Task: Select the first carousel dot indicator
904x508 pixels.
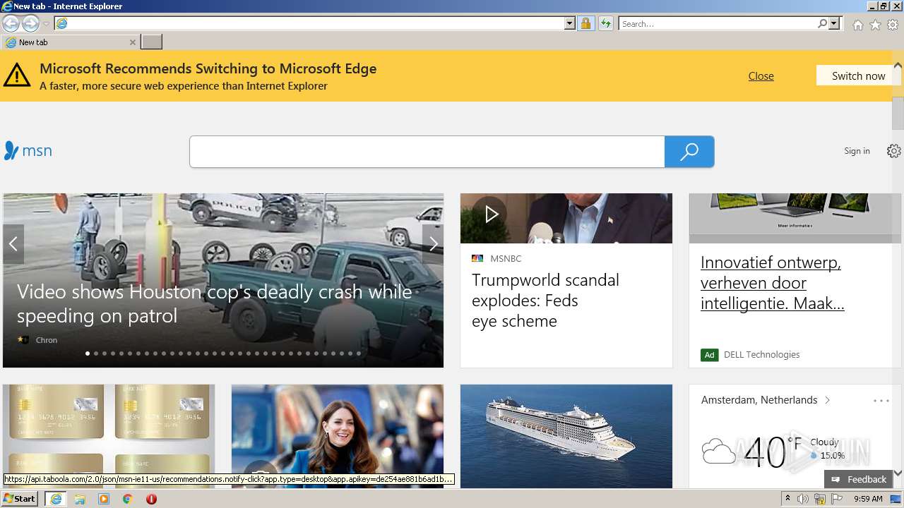Action: point(88,353)
